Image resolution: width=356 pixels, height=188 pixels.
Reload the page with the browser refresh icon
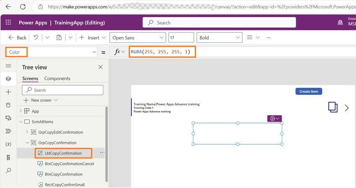[23, 7]
